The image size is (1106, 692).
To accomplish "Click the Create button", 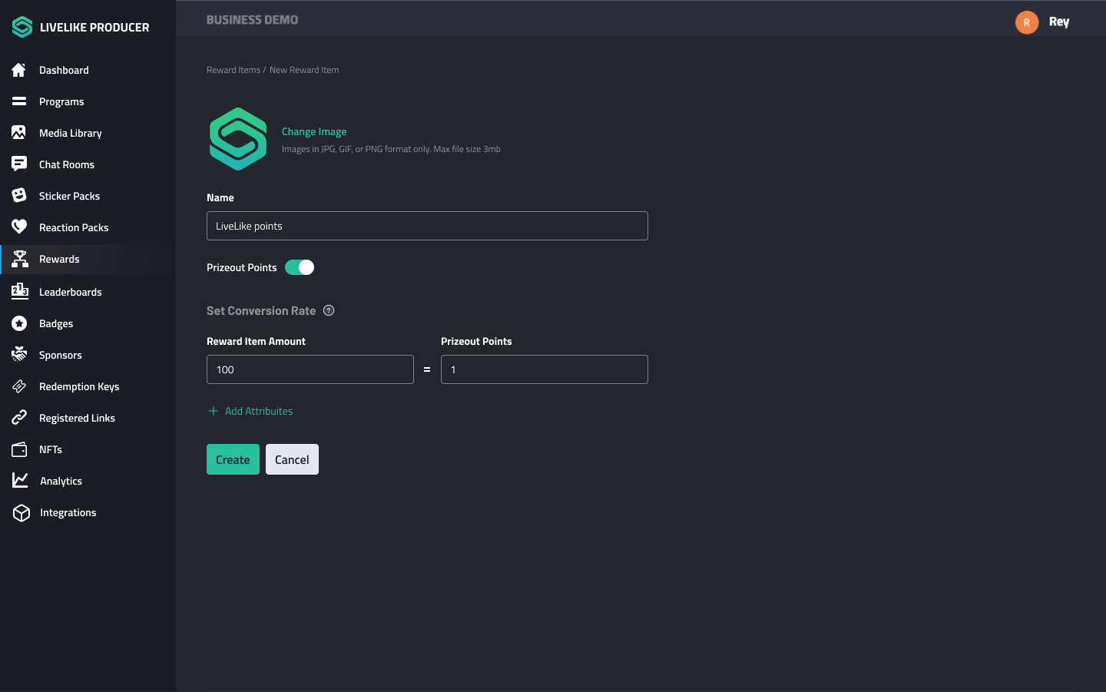I will click(233, 459).
